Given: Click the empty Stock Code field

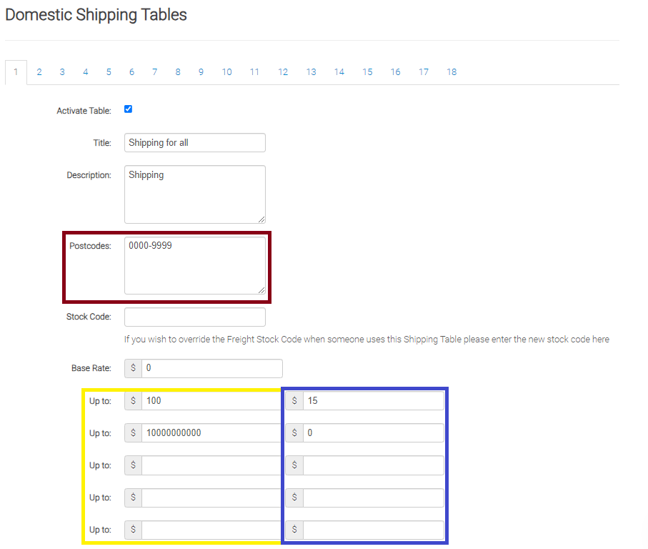Looking at the screenshot, I should [x=194, y=317].
